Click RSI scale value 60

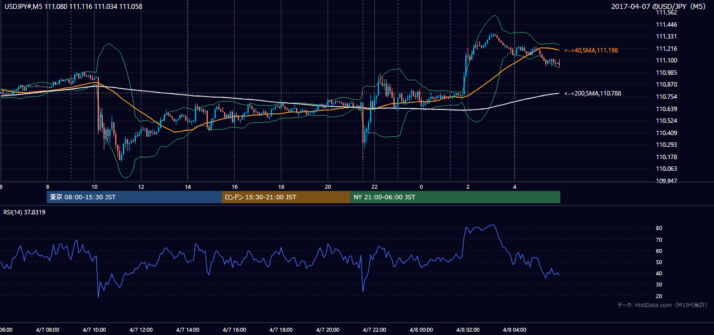[x=659, y=251]
